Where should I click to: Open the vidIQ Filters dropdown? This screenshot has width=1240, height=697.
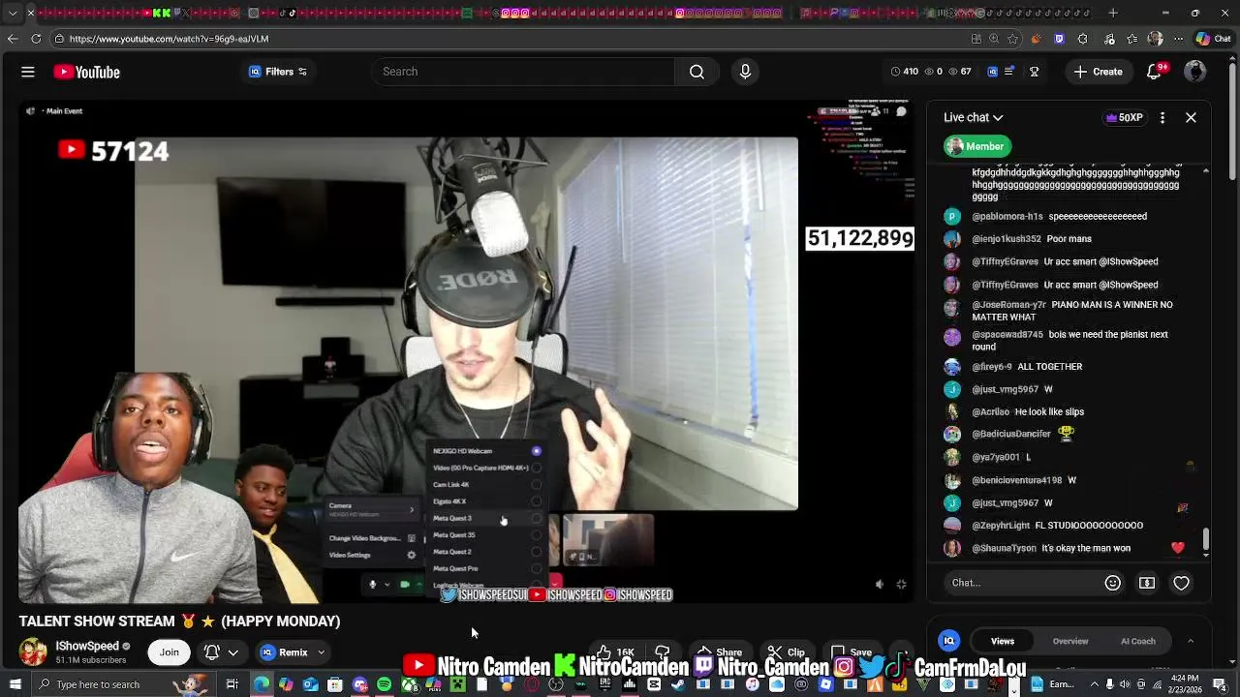[278, 72]
